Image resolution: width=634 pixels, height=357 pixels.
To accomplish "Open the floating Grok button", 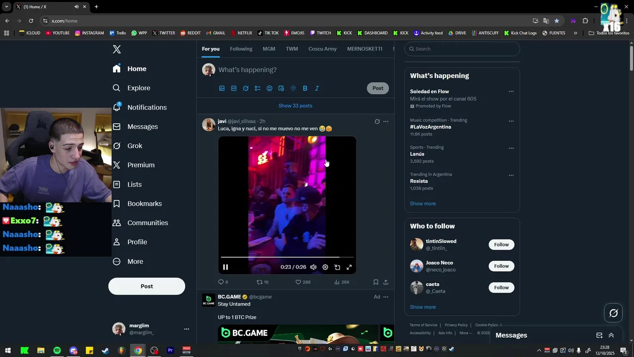I will [614, 313].
